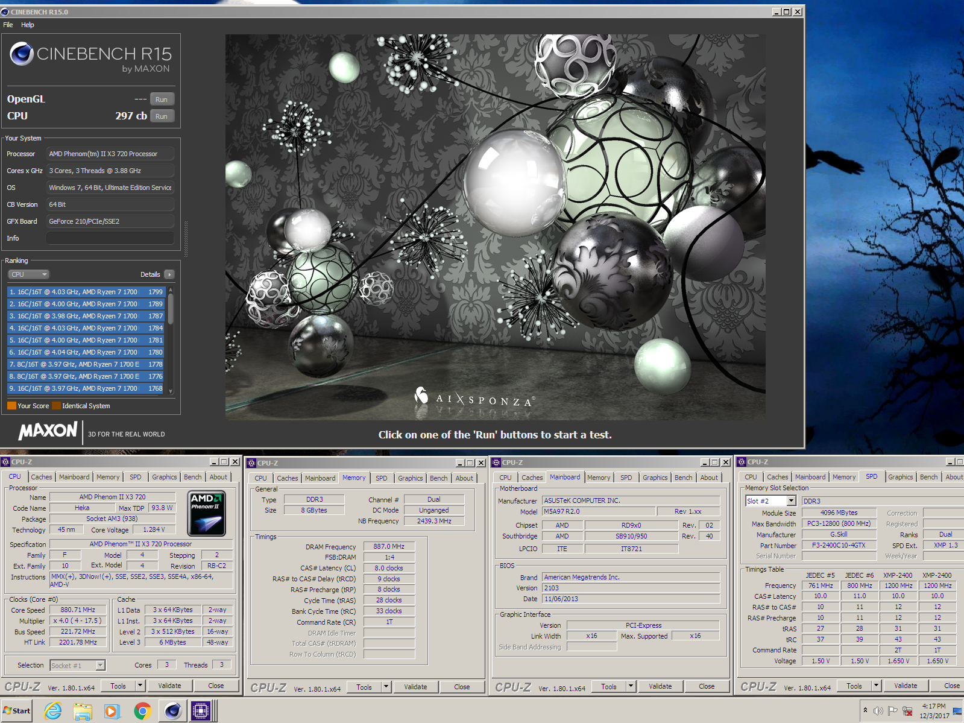Click the Details arrow button in Ranking

[169, 274]
